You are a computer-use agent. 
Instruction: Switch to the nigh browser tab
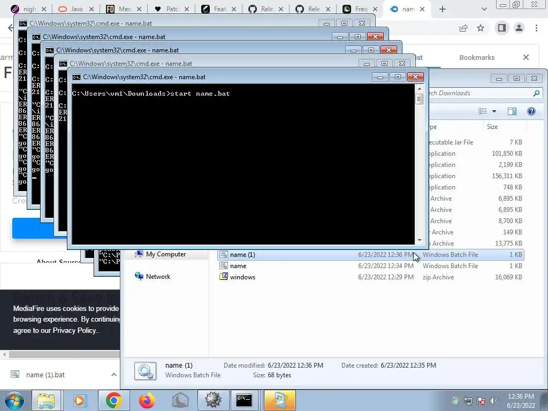coord(28,9)
